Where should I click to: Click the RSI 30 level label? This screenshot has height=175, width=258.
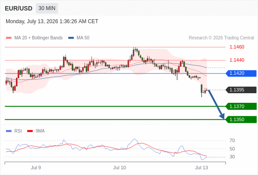click(x=232, y=157)
